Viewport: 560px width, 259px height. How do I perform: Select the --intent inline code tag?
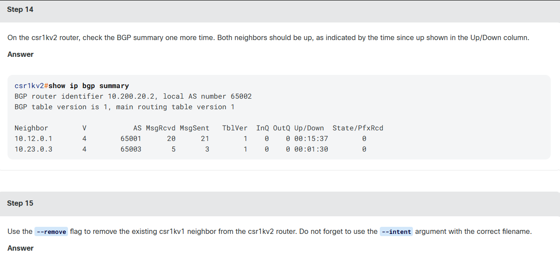(396, 232)
